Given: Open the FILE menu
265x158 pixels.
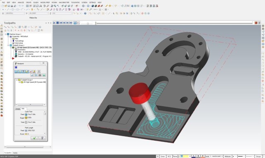Looking at the screenshot, I should [x=3, y=2].
